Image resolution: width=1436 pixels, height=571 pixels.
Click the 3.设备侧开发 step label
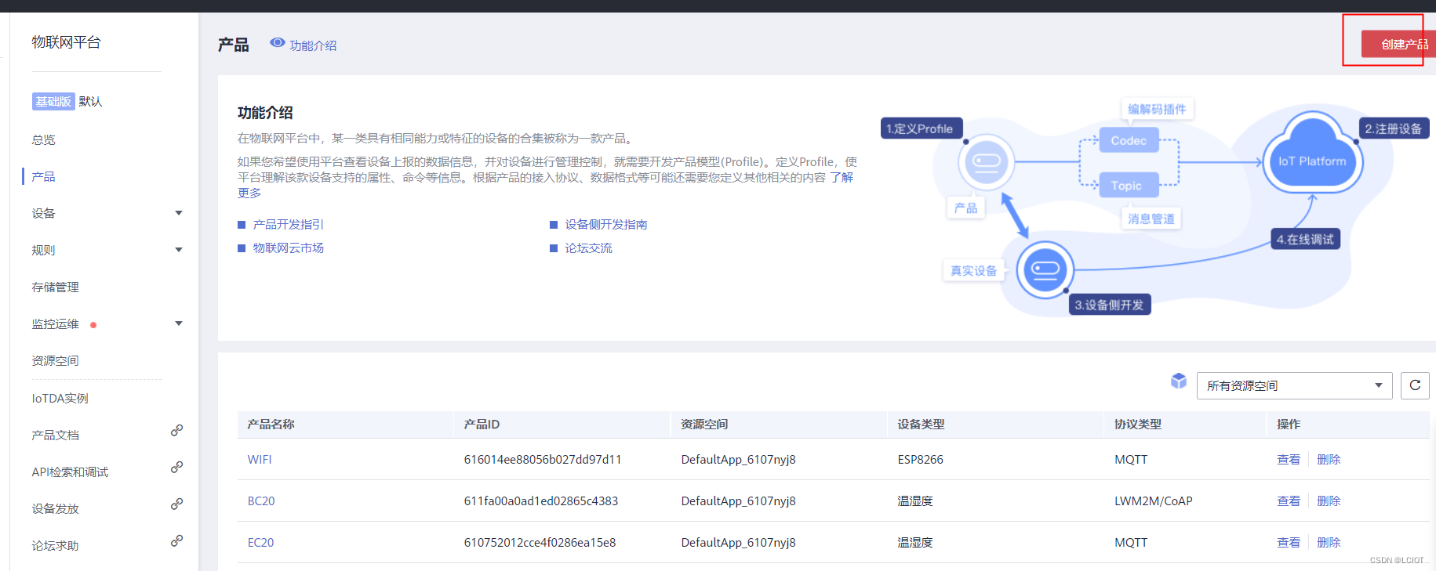pos(1110,305)
